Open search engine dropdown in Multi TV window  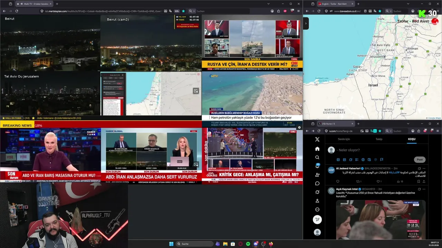[192, 11]
